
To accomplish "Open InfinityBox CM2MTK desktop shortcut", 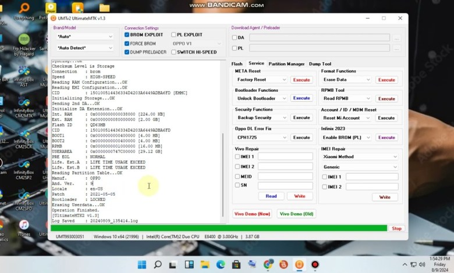I will (x=24, y=107).
